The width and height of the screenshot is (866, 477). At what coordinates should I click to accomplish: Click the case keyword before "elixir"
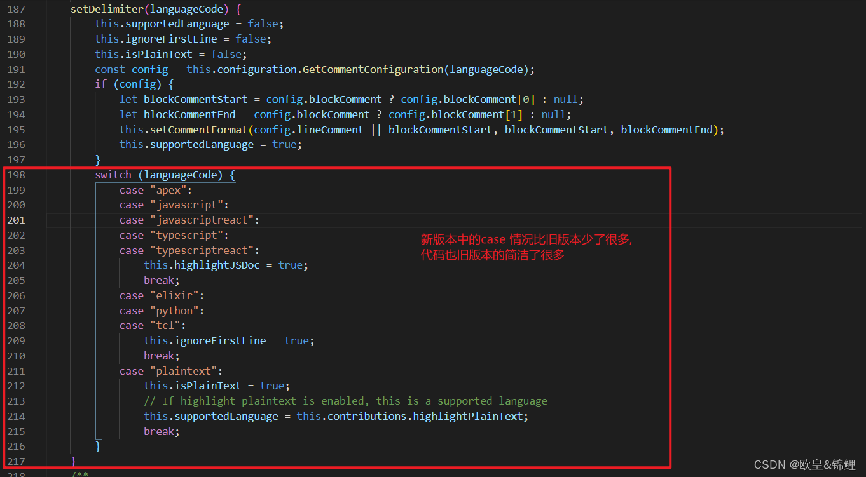(x=132, y=296)
